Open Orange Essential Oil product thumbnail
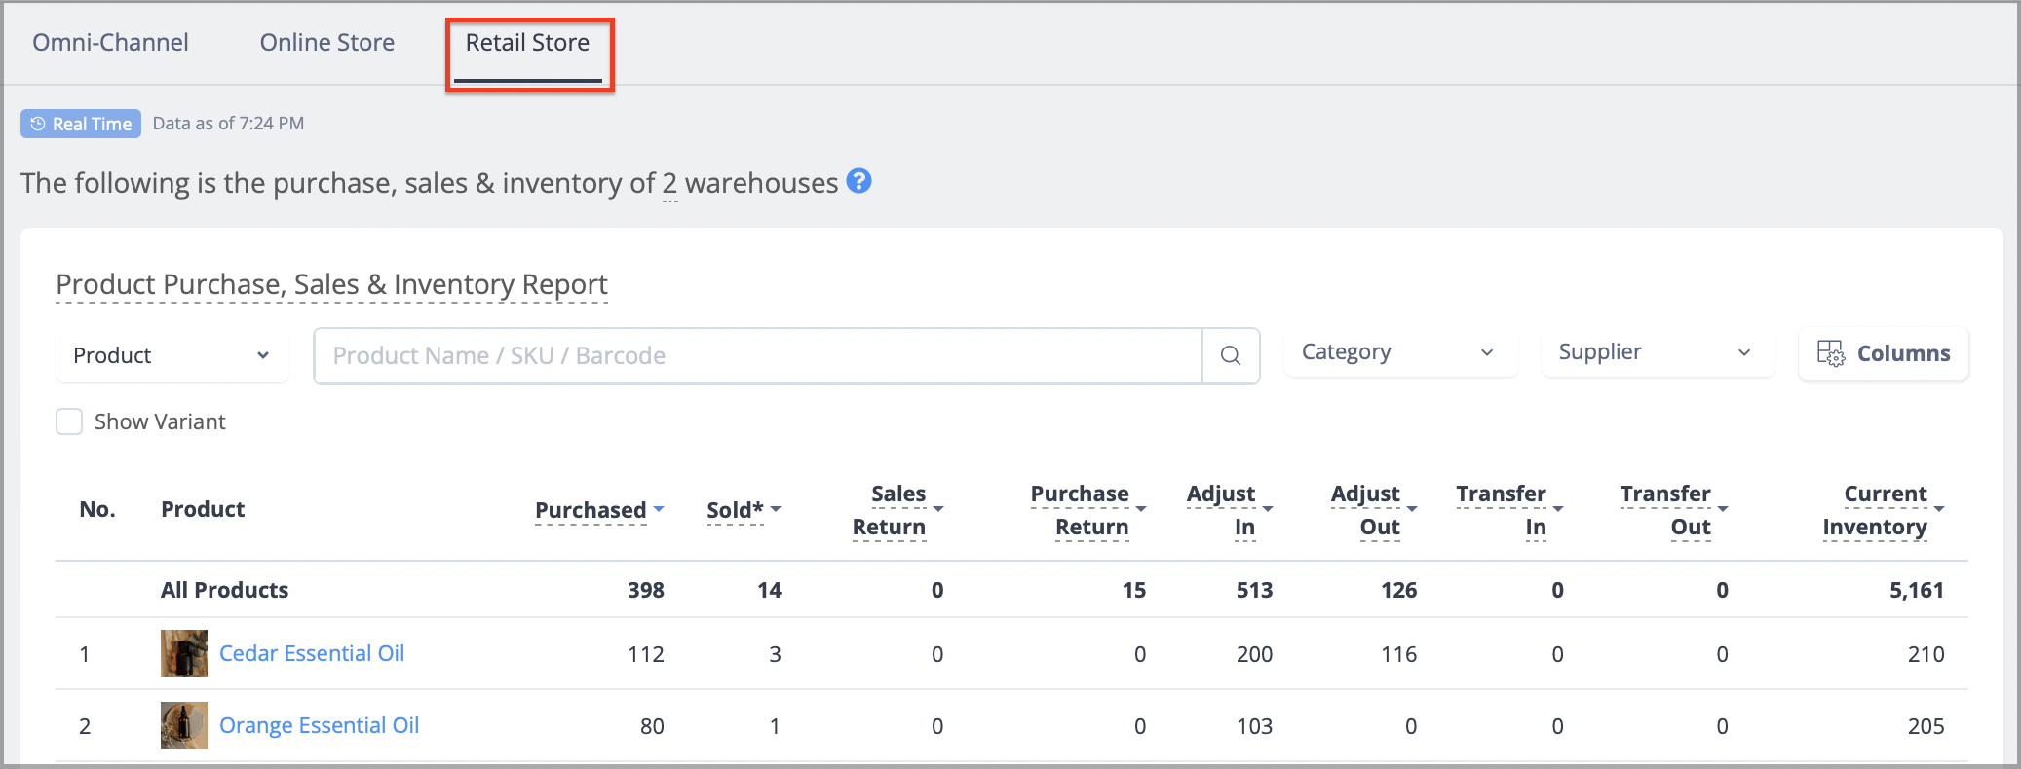 point(184,725)
